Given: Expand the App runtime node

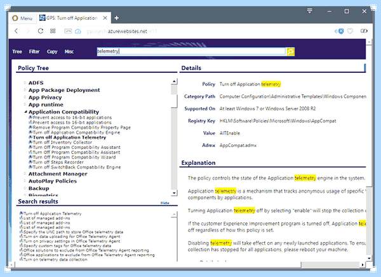Looking at the screenshot, I should [x=25, y=105].
